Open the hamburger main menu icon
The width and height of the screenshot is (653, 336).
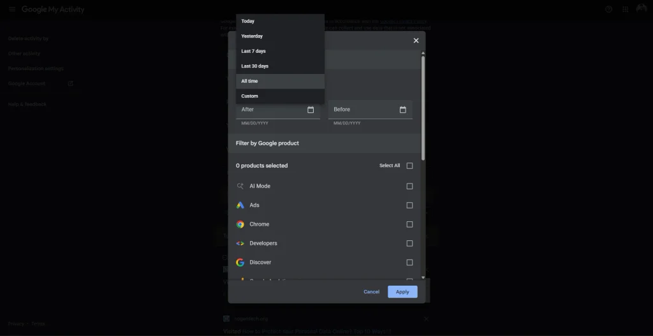point(12,9)
